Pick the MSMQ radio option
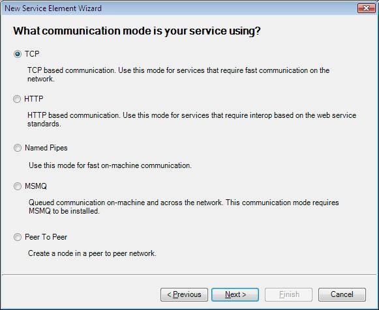The height and width of the screenshot is (310, 379). pos(18,186)
